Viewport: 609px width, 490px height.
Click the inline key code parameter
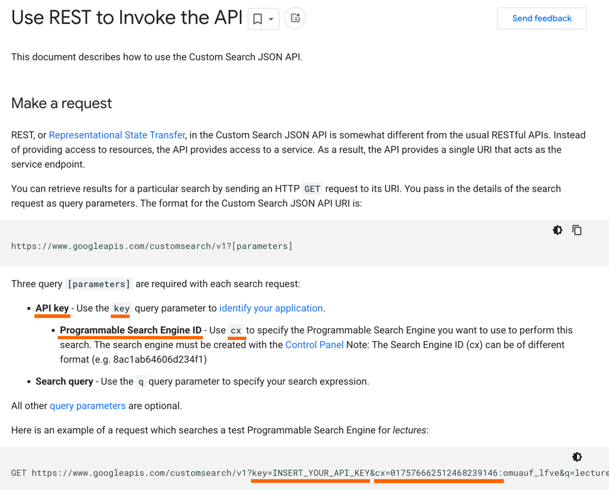click(121, 308)
